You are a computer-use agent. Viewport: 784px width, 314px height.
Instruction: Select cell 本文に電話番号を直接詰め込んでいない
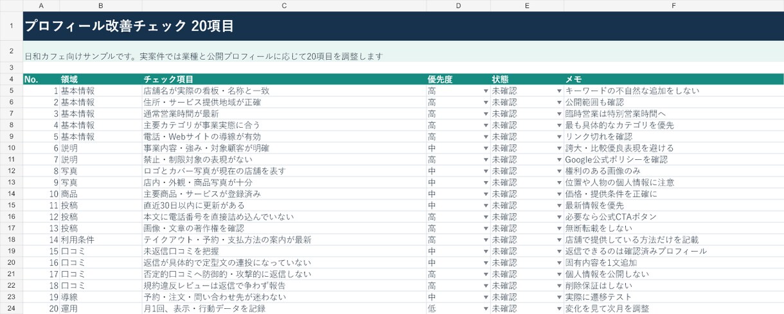click(x=284, y=217)
